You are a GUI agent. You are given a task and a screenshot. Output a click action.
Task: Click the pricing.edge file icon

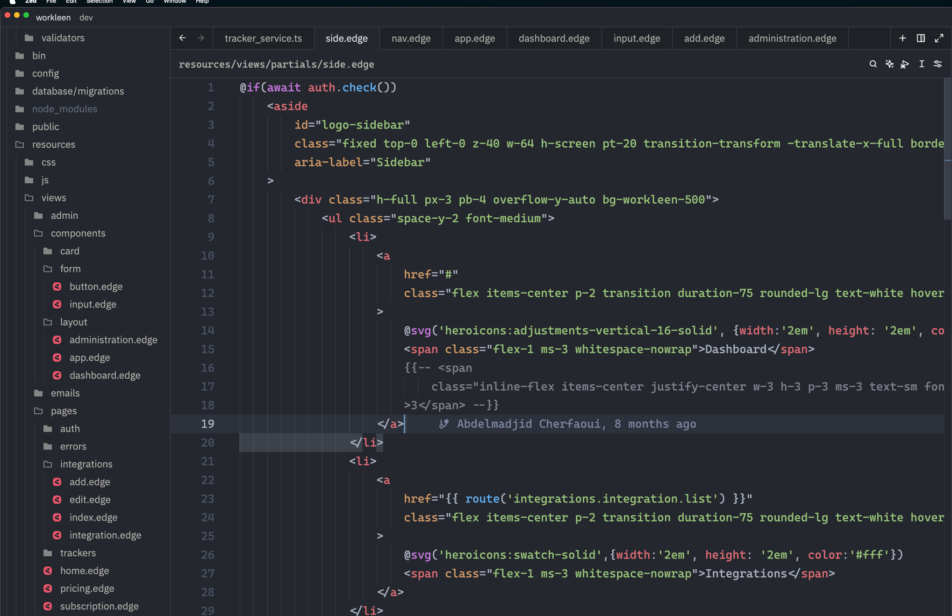point(48,588)
